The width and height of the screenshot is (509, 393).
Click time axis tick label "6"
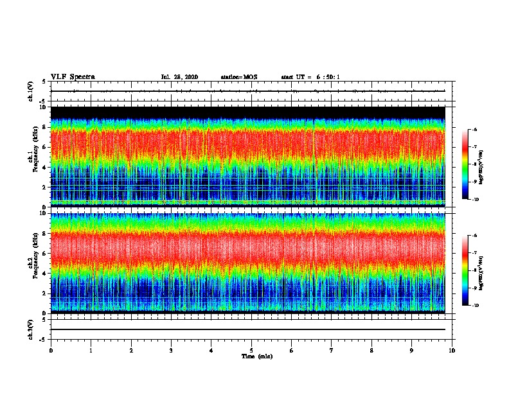292,351
